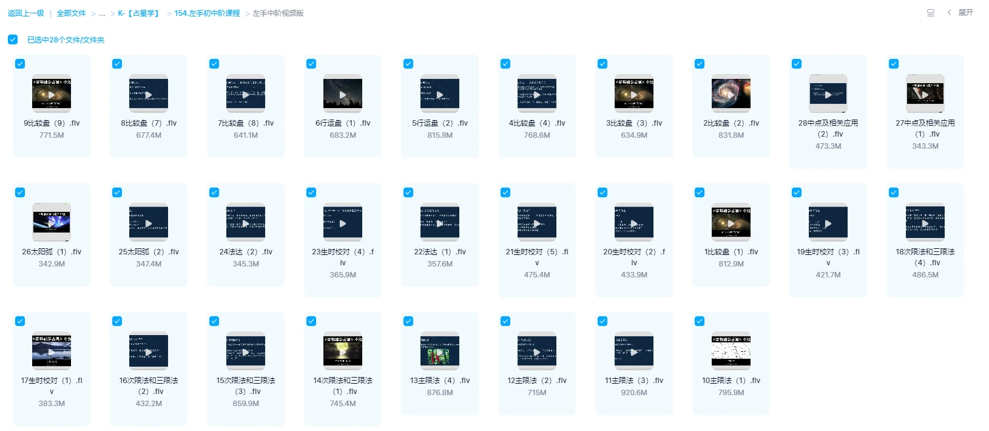Open thumbnail of 10主限法（1）.flv
The width and height of the screenshot is (989, 431).
pos(731,351)
